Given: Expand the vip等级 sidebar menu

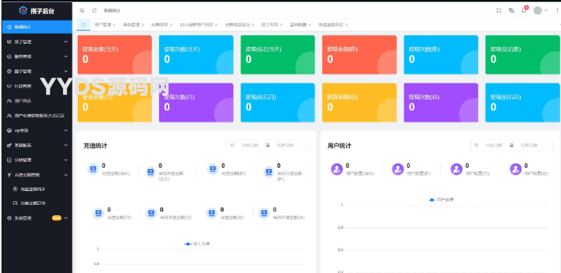Looking at the screenshot, I should click(x=37, y=130).
